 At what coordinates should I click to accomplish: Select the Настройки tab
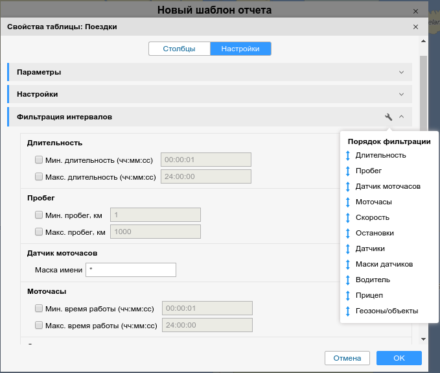(x=240, y=49)
